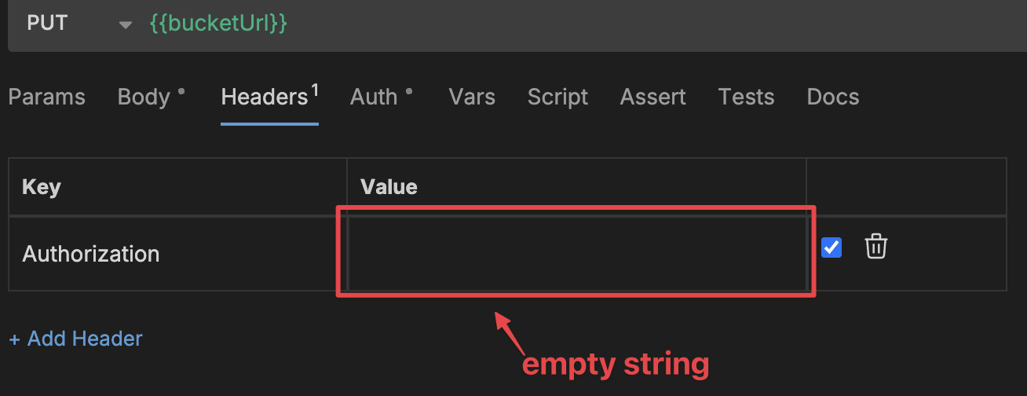Screen dimensions: 1027x396
Task: Uncheck the Authorization header enabled checkbox
Action: coord(831,247)
